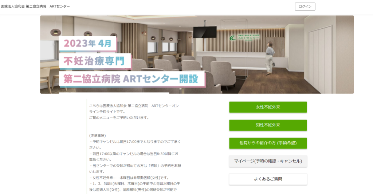
Task: Click the 水曜日は非常勤医師(女性)です line
Action: (130, 178)
